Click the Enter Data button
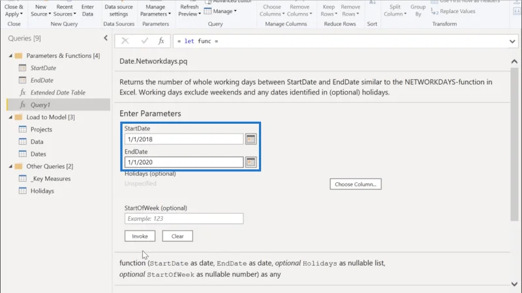Screen dimensions: 522x293 pyautogui.click(x=87, y=10)
